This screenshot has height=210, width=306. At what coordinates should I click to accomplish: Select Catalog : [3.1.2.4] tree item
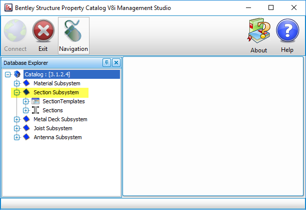(71, 74)
